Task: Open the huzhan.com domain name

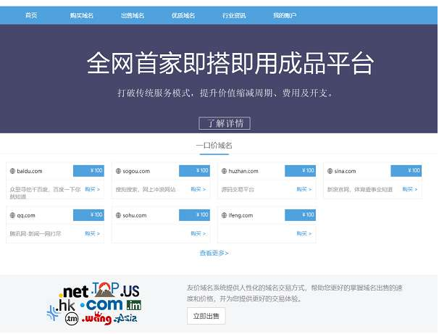Action: coord(243,171)
